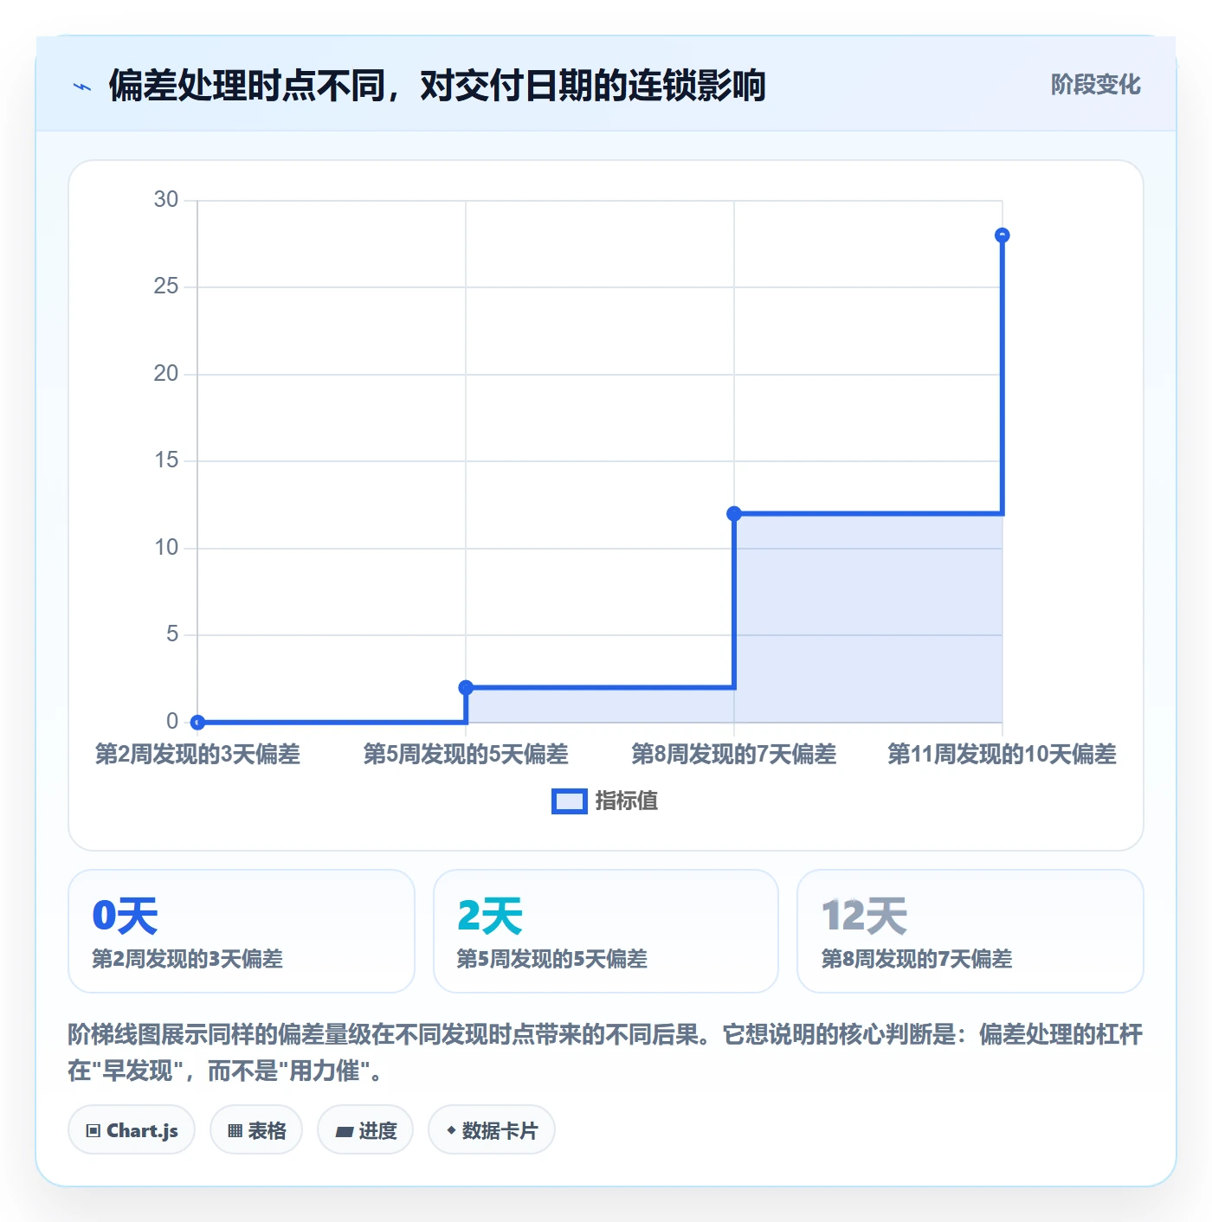This screenshot has height=1222, width=1212.
Task: Click the 阶段变化 label in the header
Action: tap(1095, 85)
